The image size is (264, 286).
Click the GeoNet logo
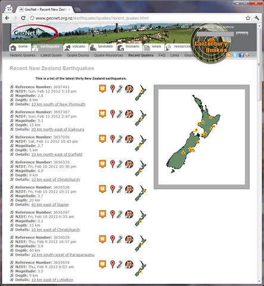(x=35, y=33)
